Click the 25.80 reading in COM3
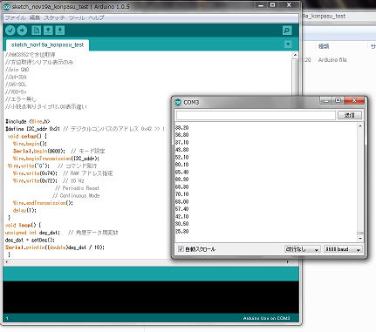This screenshot has height=332, width=376. pyautogui.click(x=182, y=231)
